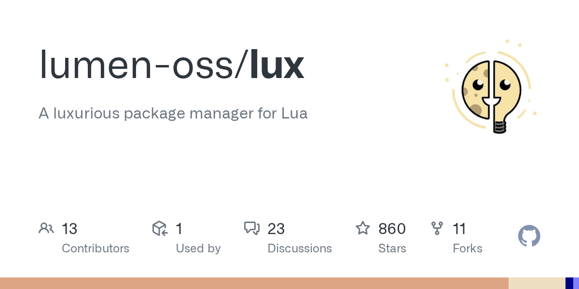Viewport: 579px width, 289px height.
Task: Open the GitHub Octocat logo
Action: [529, 236]
